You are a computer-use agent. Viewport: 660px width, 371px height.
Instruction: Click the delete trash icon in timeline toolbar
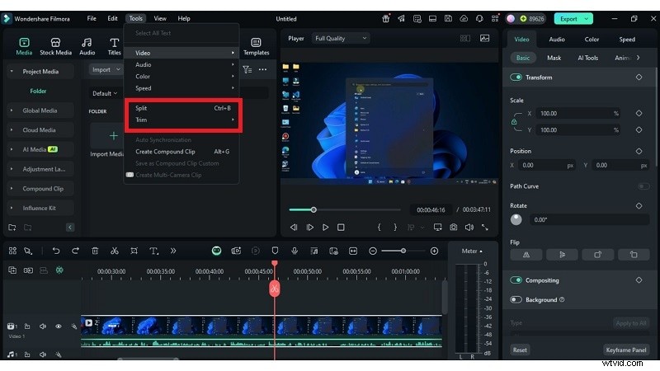95,251
